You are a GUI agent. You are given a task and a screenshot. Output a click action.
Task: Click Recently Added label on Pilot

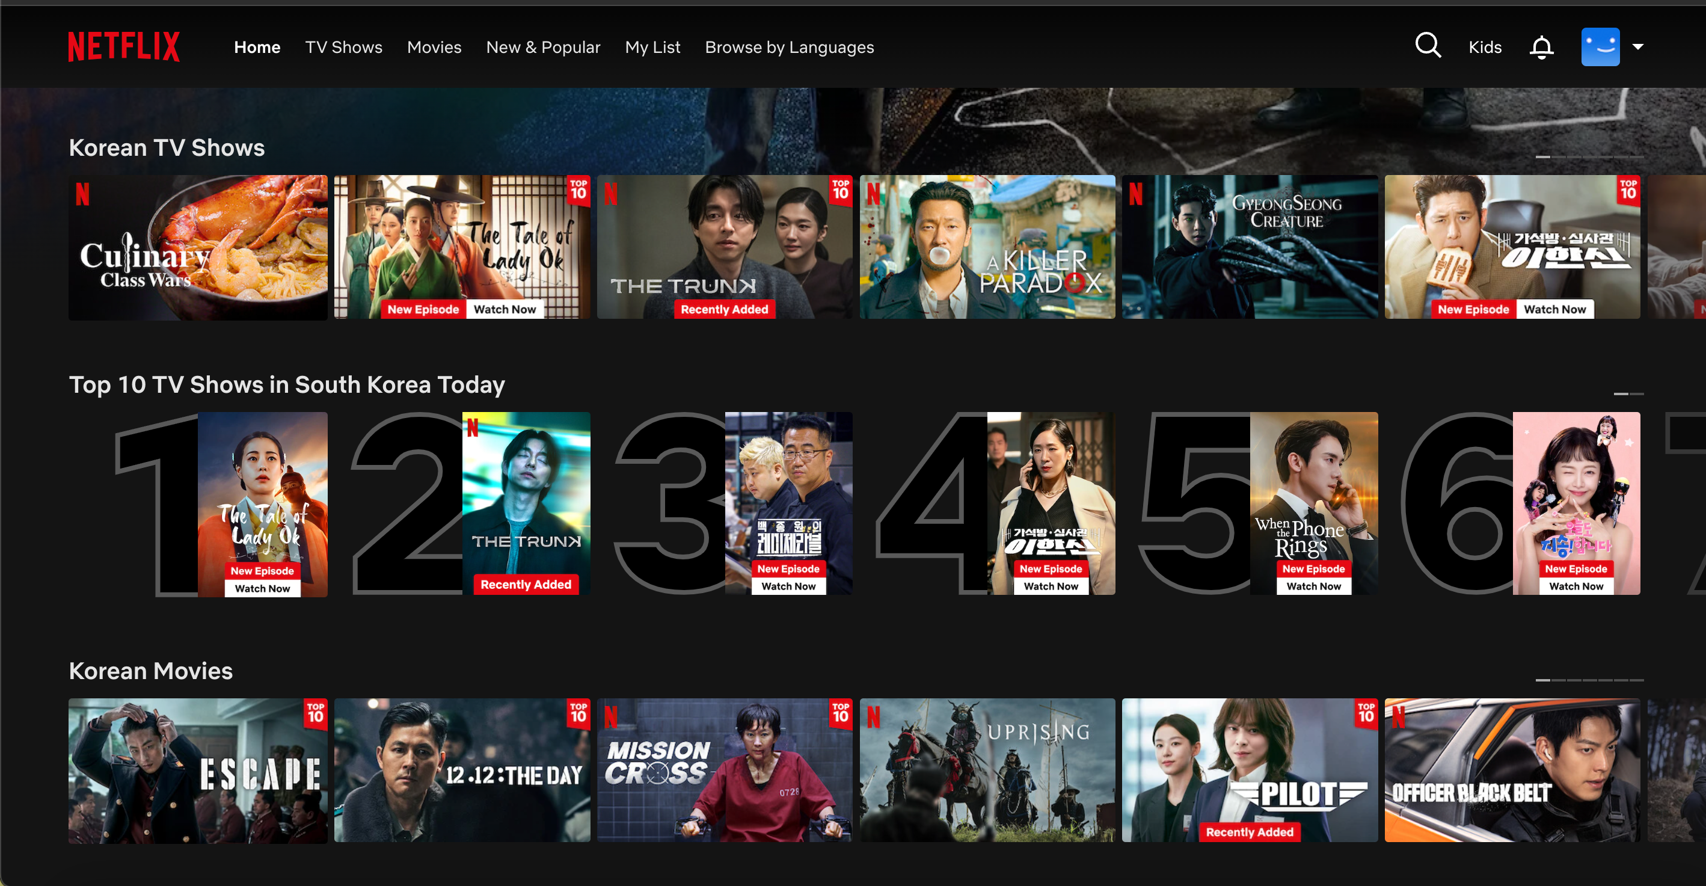pos(1249,832)
